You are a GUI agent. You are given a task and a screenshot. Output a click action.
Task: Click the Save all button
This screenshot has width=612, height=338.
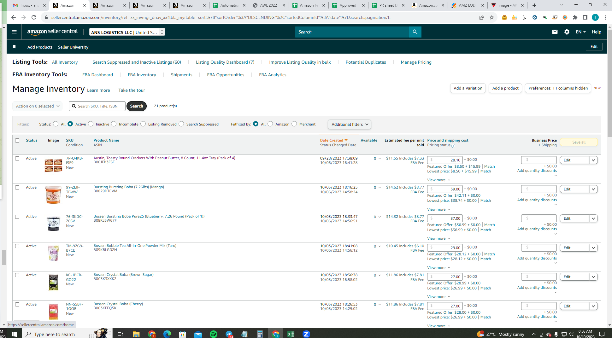pyautogui.click(x=579, y=142)
